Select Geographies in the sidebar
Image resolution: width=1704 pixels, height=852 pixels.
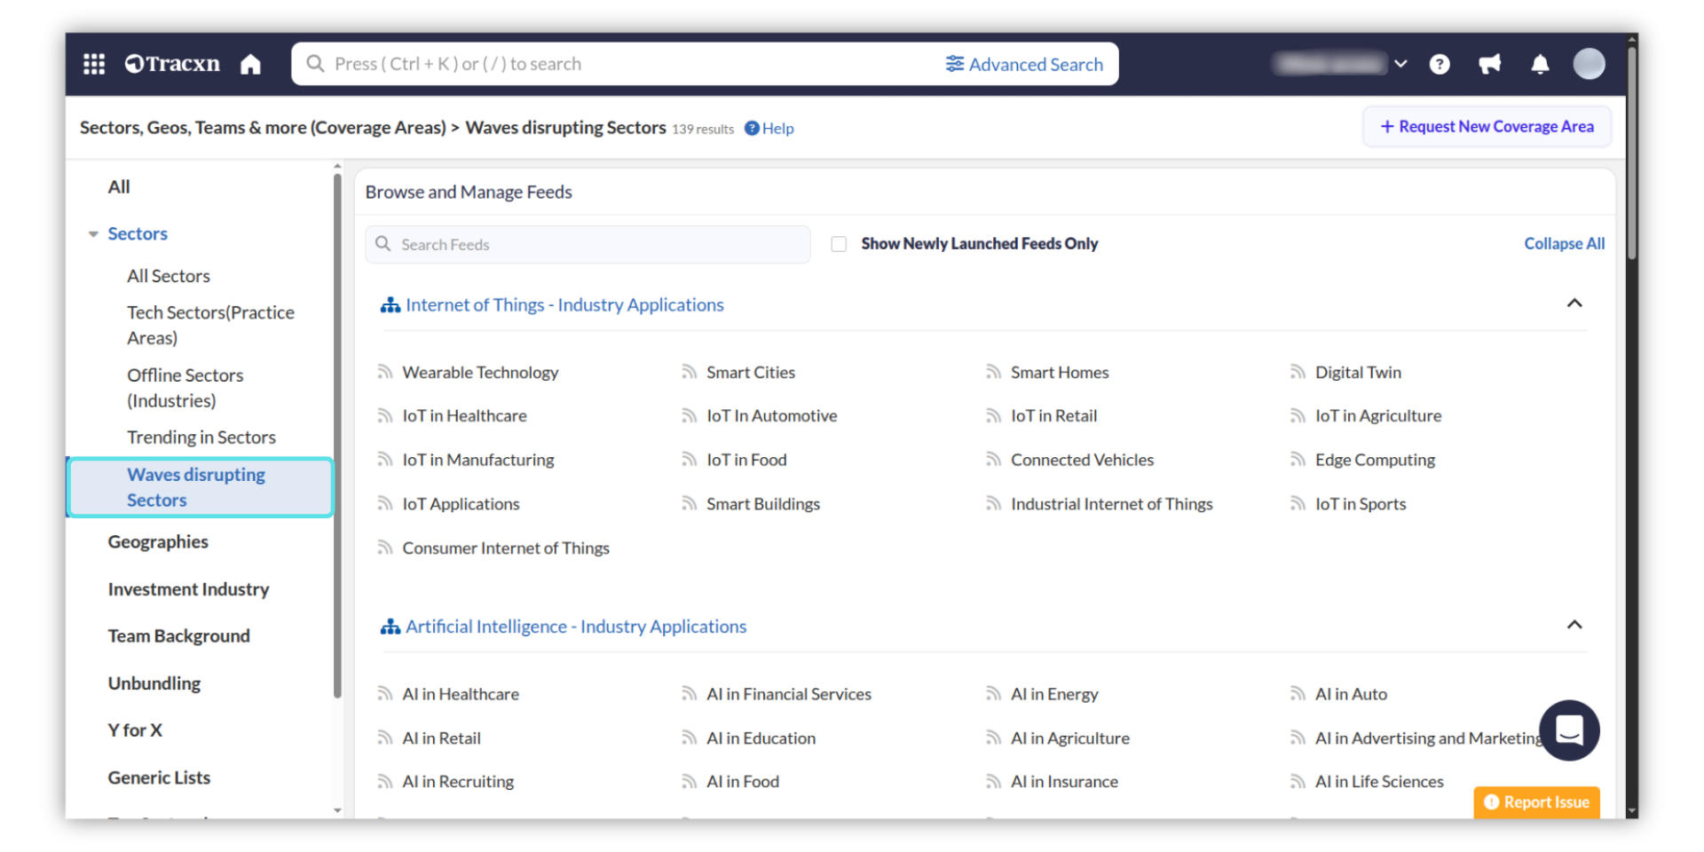coord(158,542)
